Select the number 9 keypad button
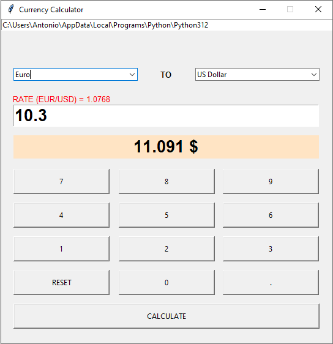The height and width of the screenshot is (344, 333). pos(271,181)
